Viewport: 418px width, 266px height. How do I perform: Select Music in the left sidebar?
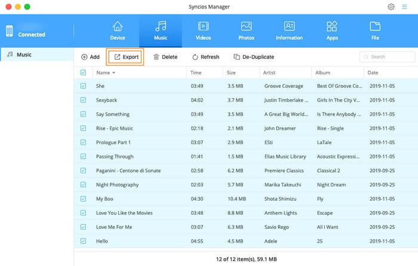(37, 54)
